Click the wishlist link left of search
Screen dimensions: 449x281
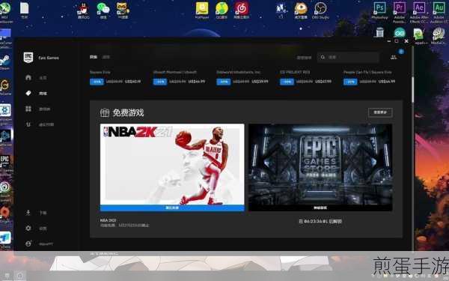(x=304, y=58)
